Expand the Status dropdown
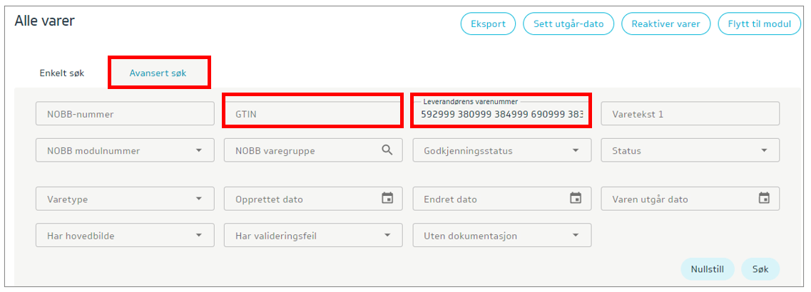 pos(763,150)
